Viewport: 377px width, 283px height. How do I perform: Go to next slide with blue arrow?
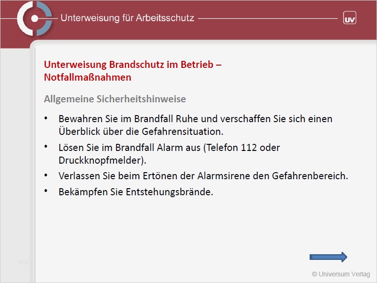coord(328,257)
